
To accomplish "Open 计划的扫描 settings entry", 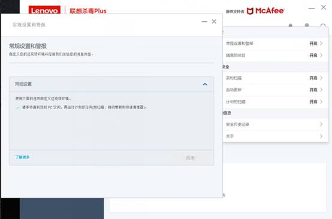I will point(275,102).
